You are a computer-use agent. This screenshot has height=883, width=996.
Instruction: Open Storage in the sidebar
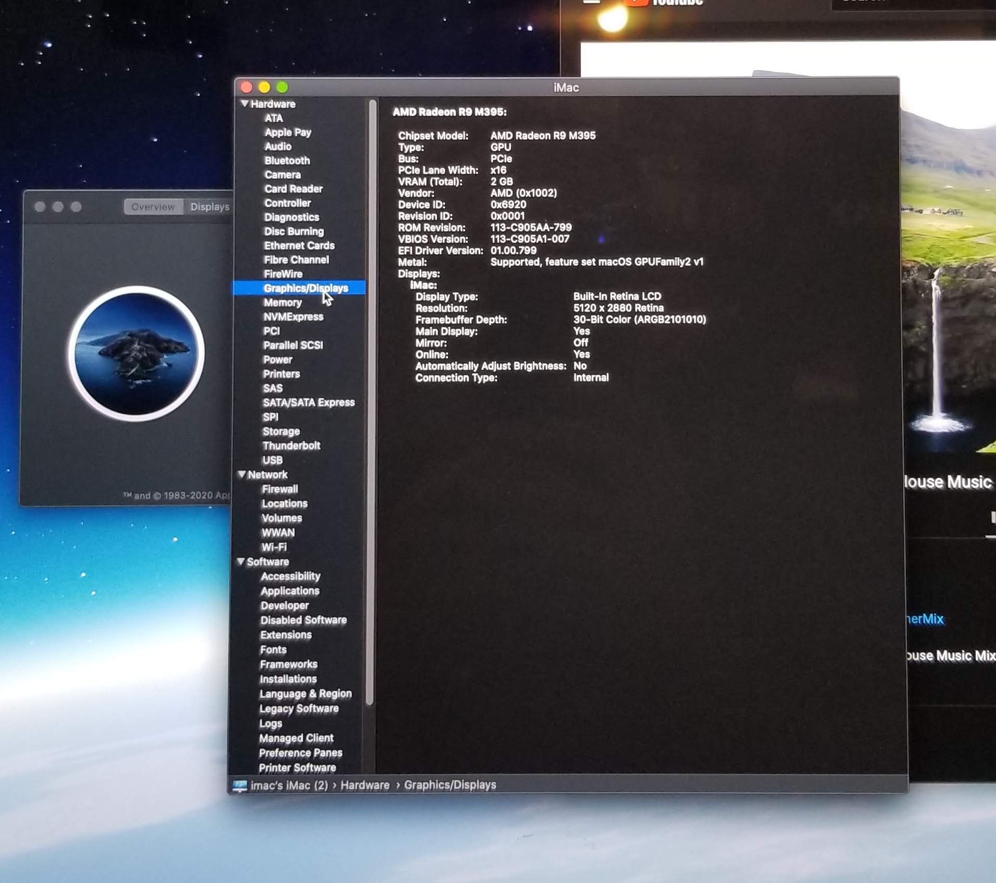click(281, 431)
